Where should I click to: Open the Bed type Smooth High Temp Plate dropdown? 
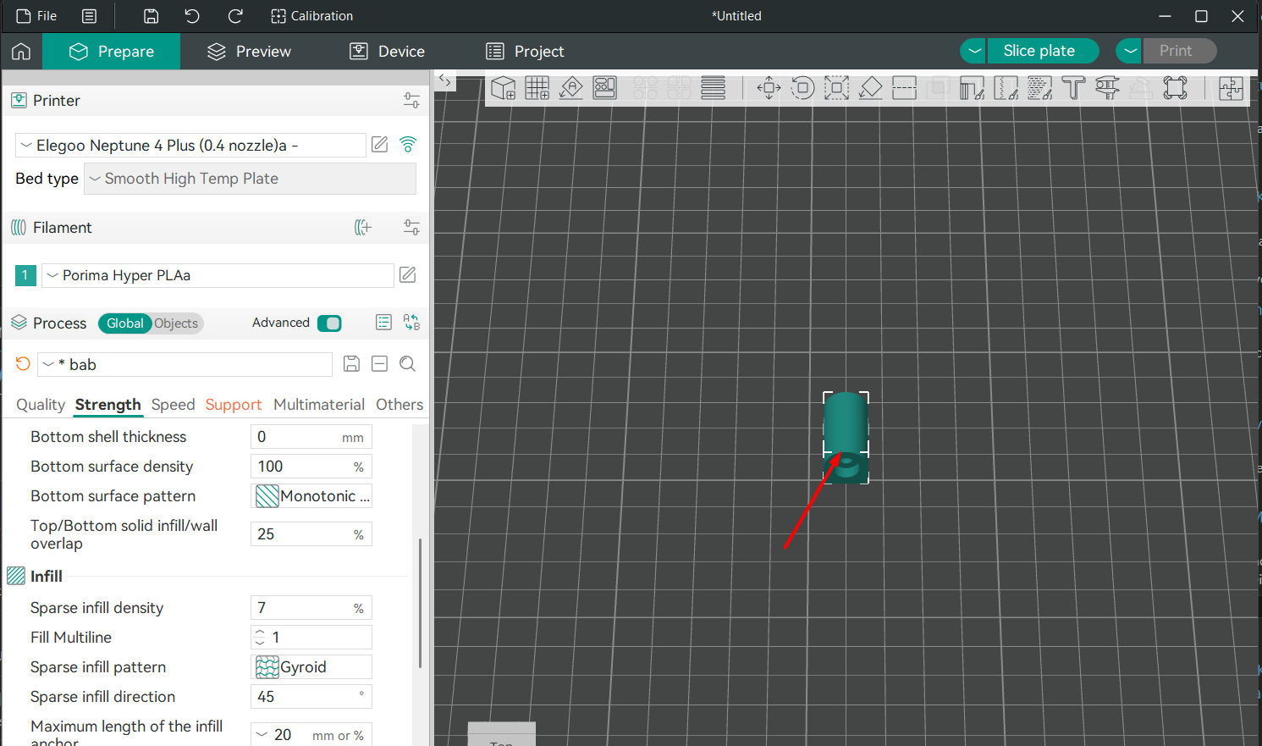250,179
